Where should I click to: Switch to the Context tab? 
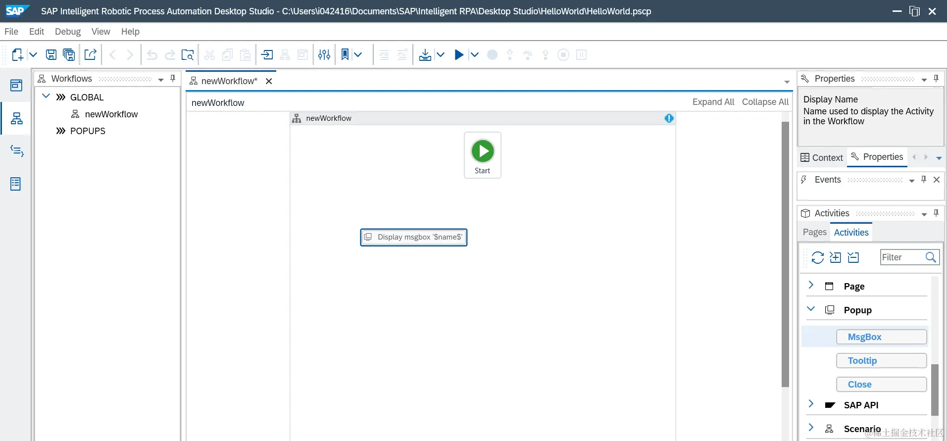click(822, 158)
